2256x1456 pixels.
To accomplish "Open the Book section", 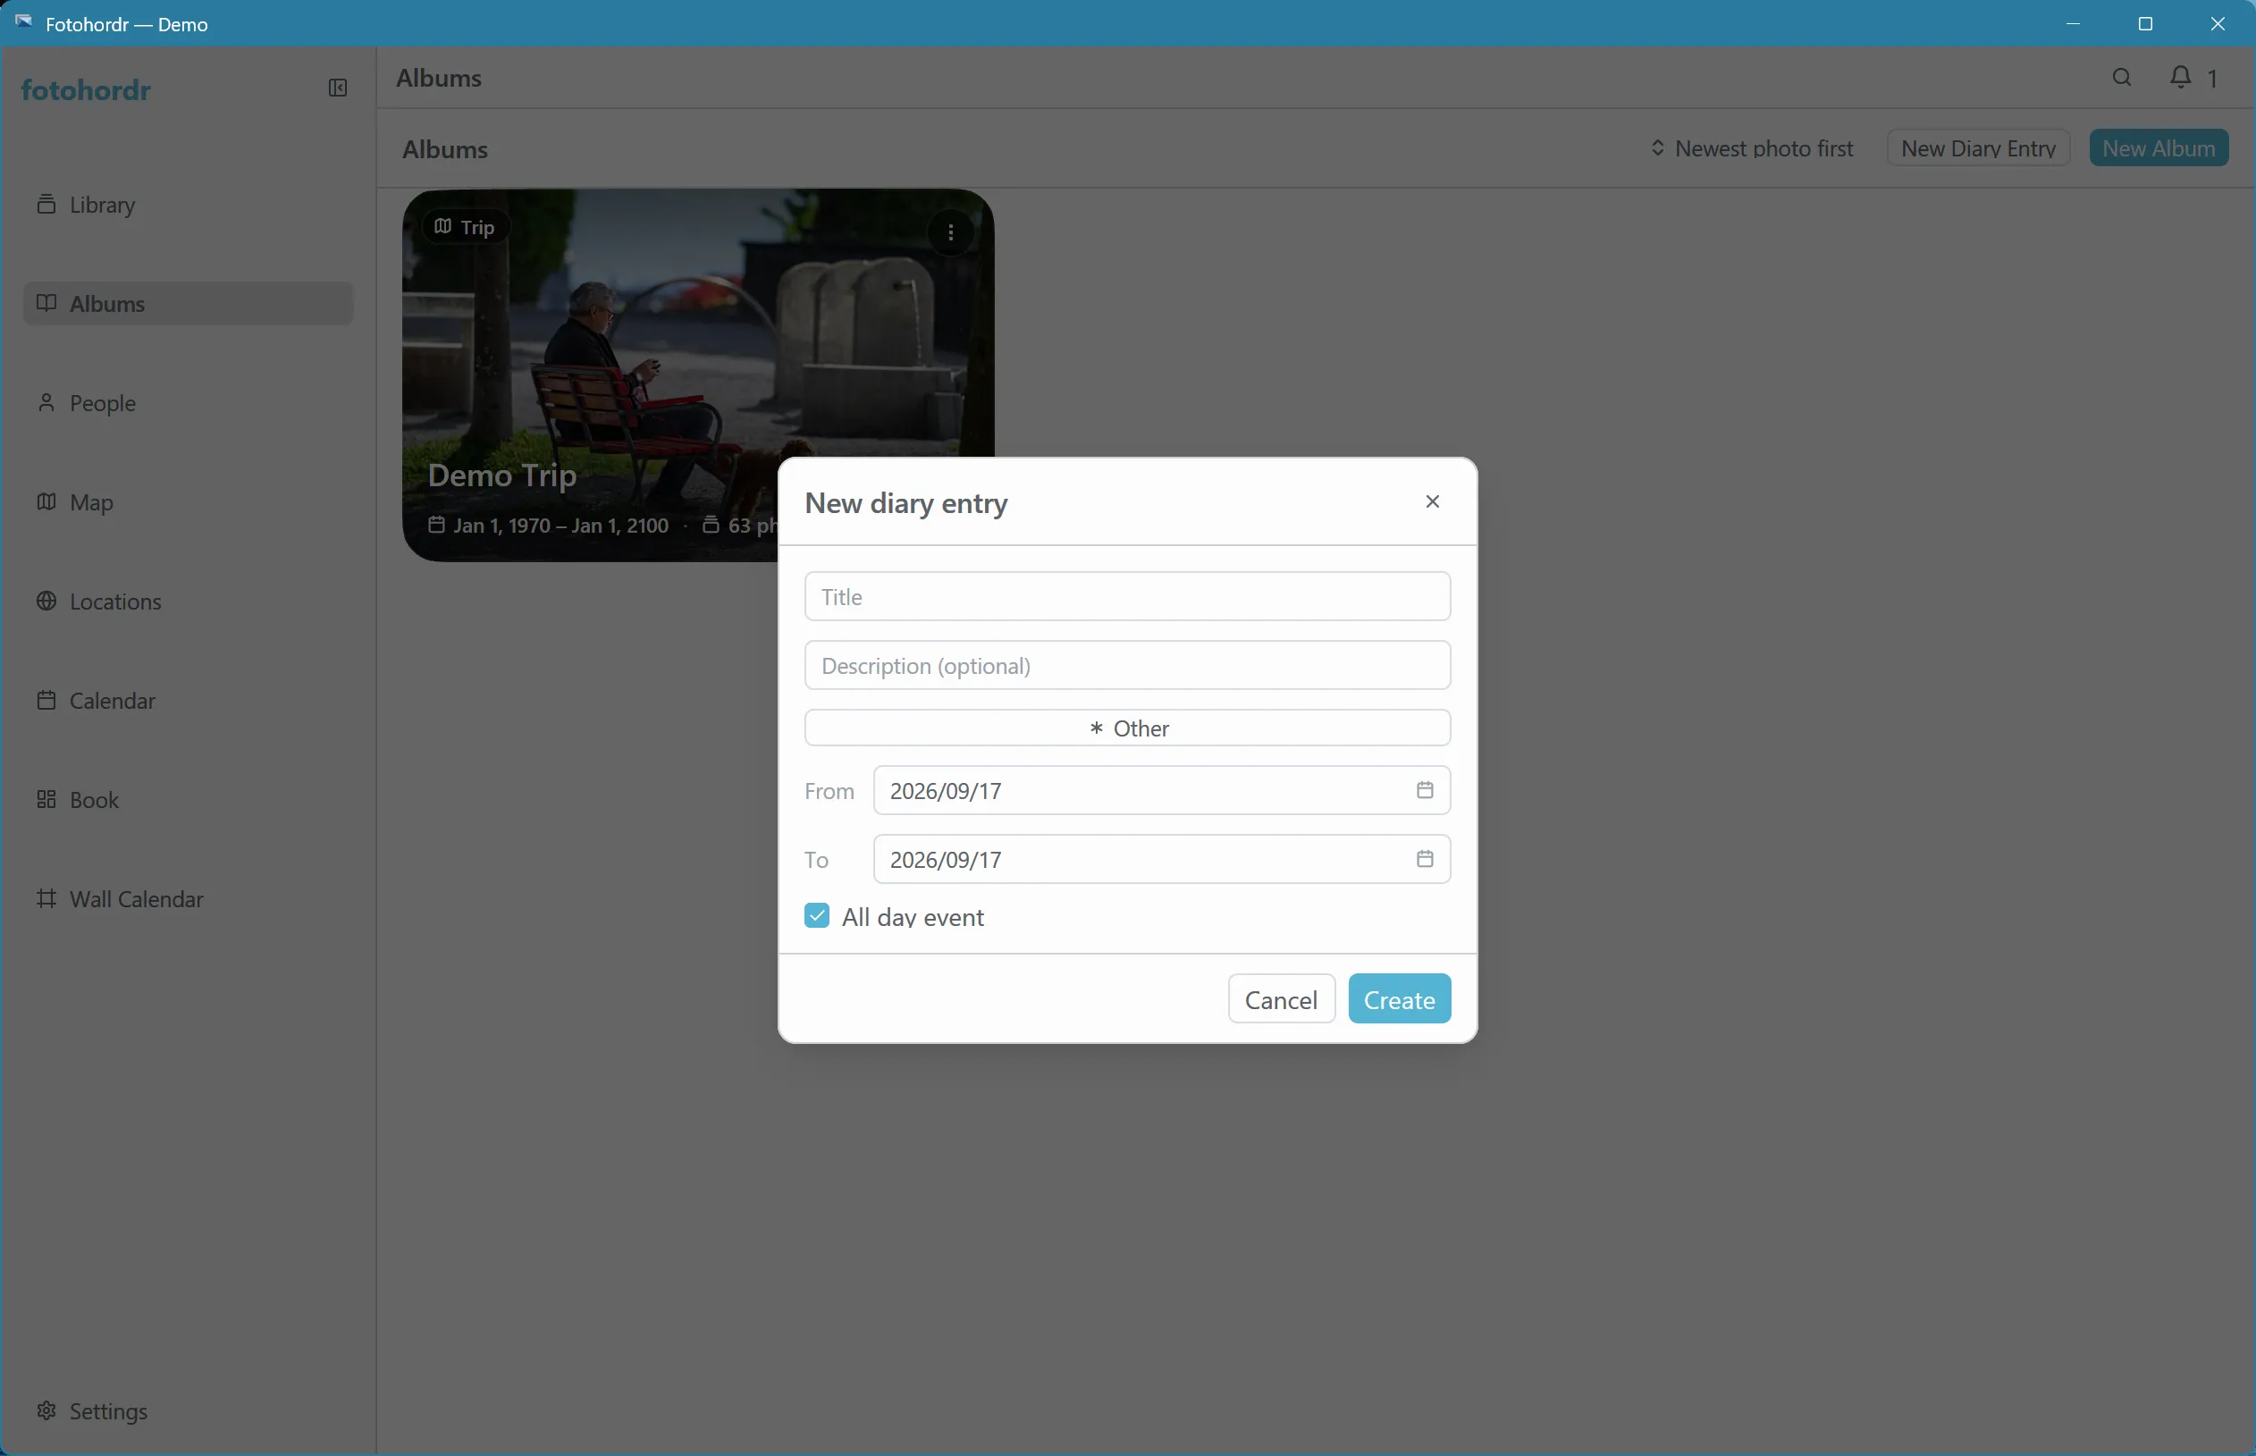I will tap(189, 800).
